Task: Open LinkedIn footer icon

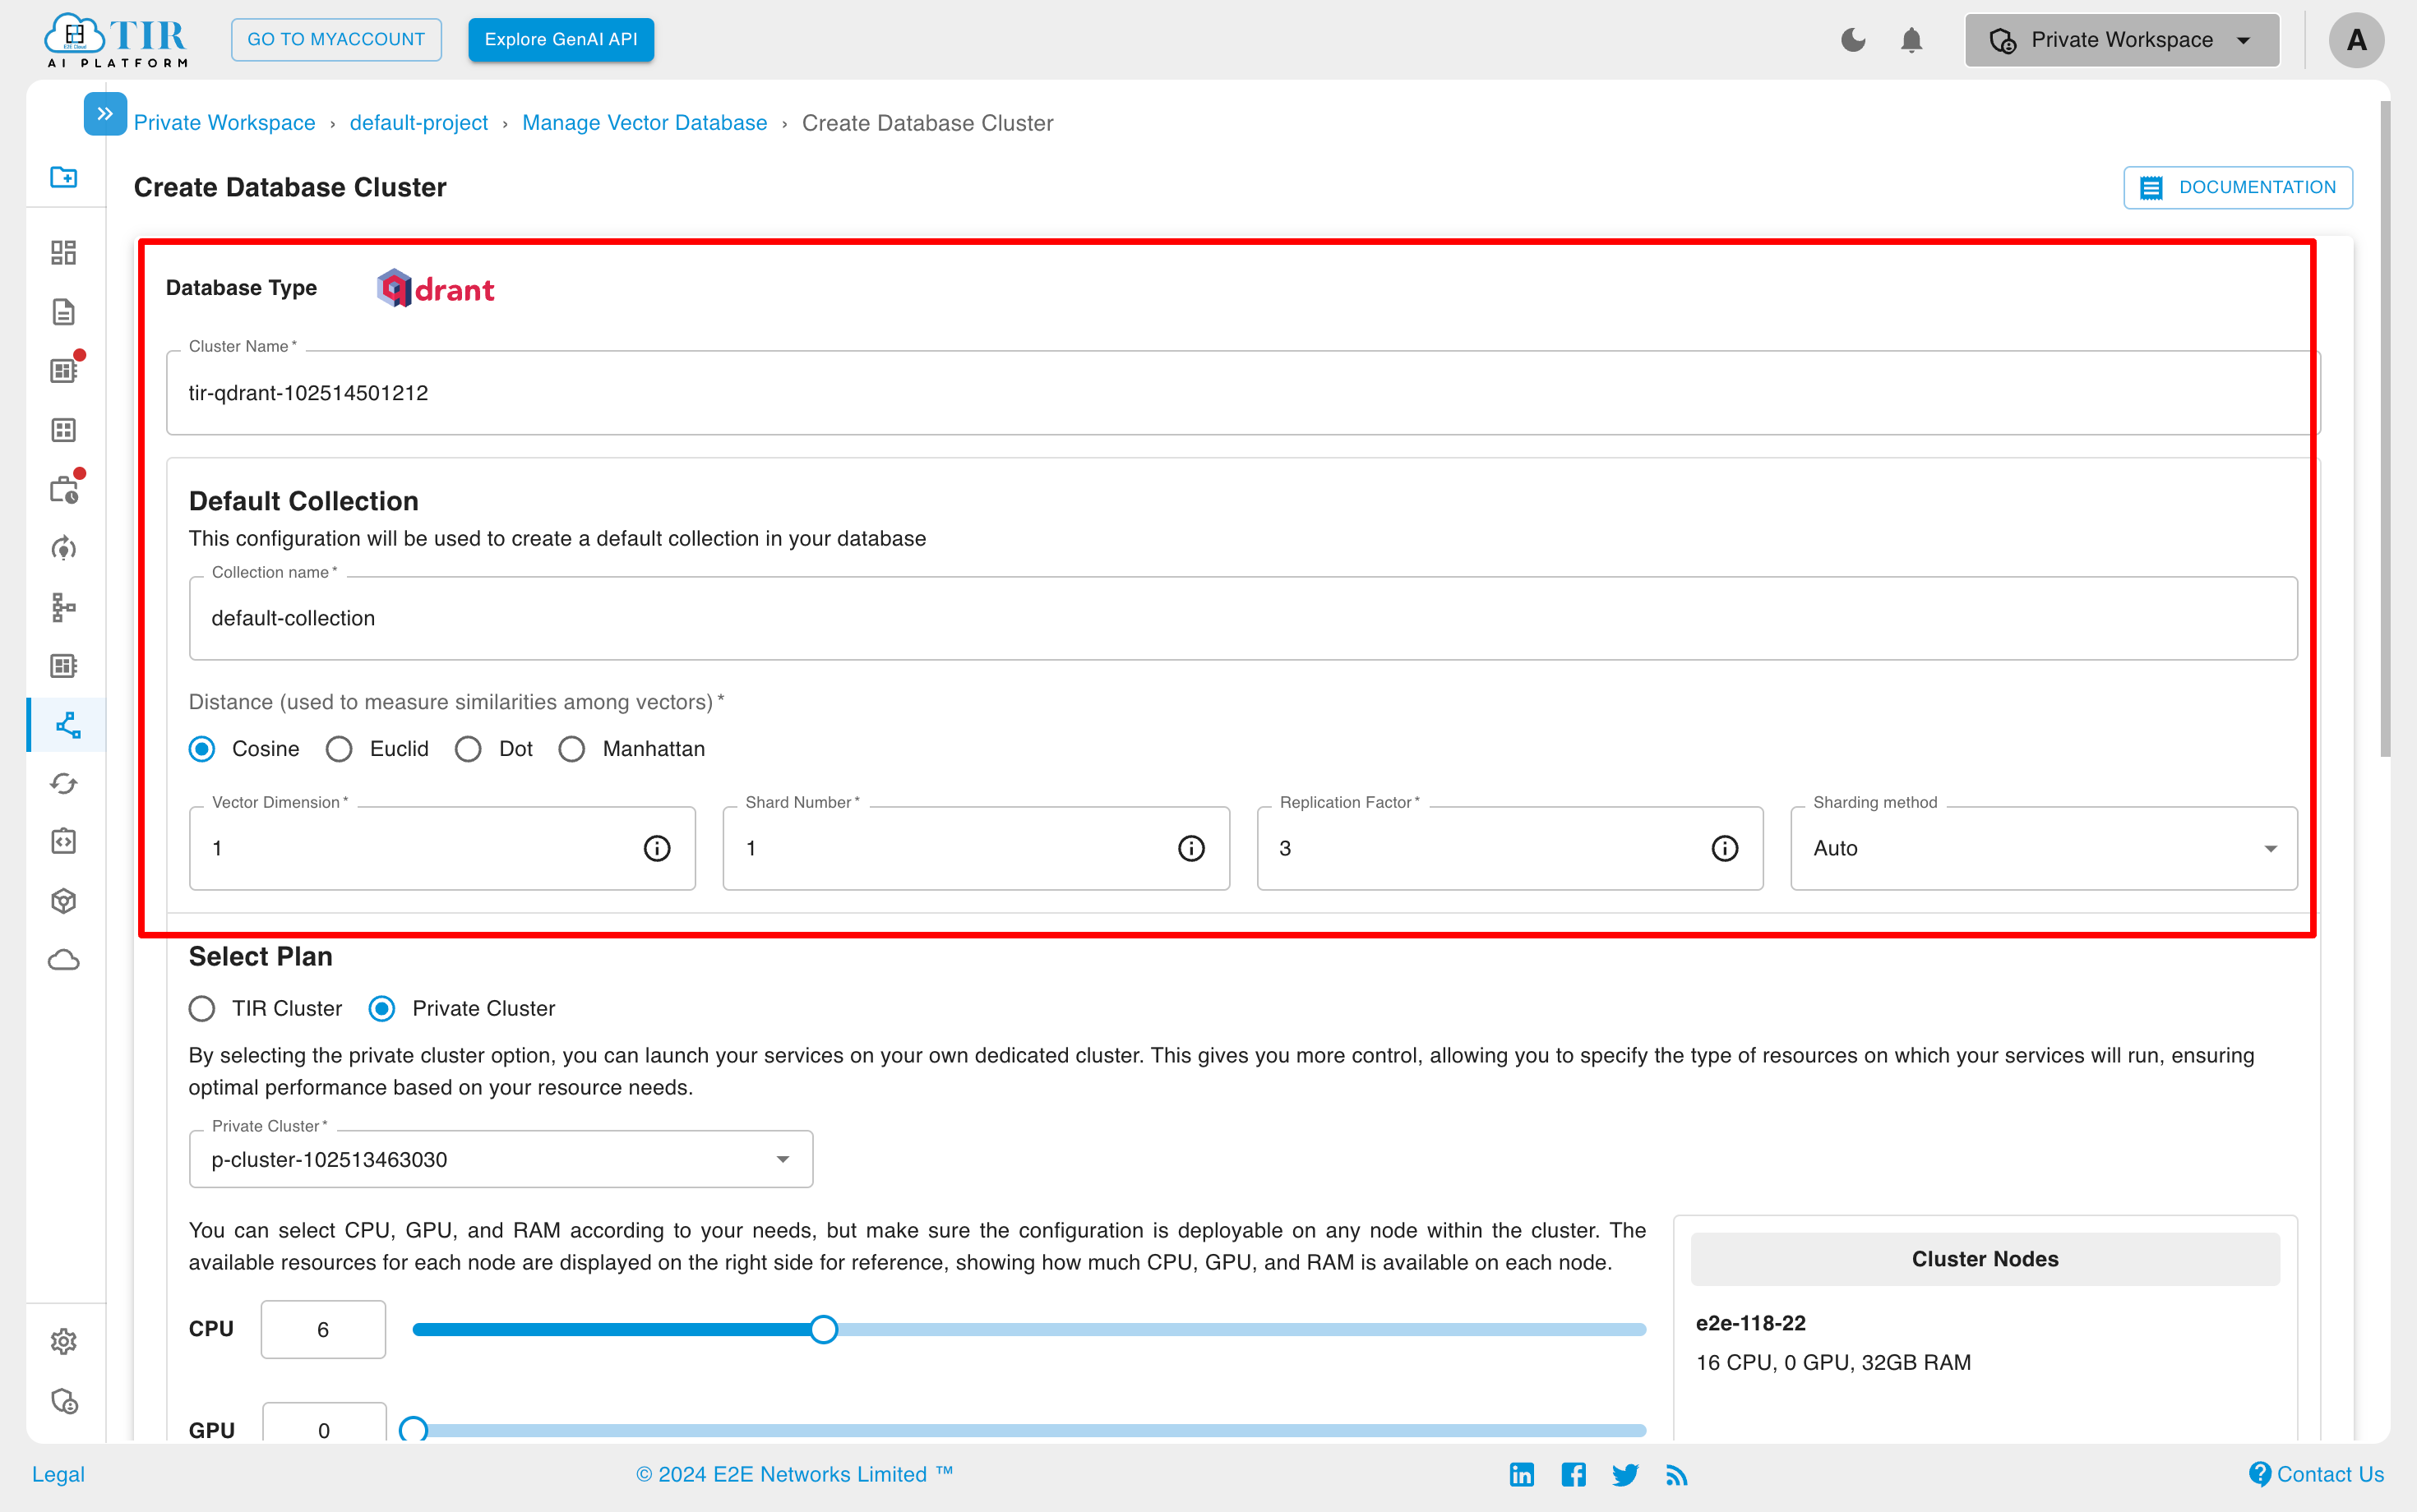Action: pyautogui.click(x=1522, y=1474)
